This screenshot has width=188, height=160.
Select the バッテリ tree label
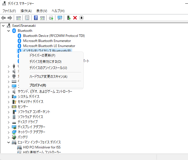[22, 137]
